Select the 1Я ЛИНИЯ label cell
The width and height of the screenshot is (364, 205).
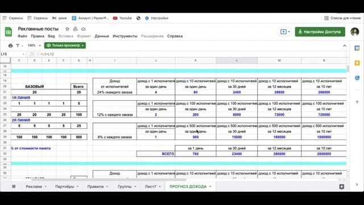point(21,98)
